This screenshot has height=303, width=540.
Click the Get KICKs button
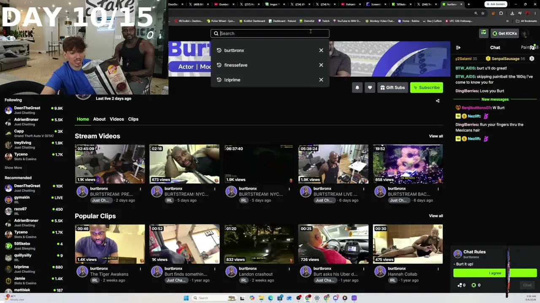[x=504, y=33]
